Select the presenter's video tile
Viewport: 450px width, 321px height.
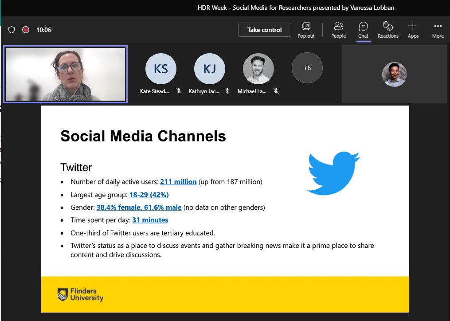pos(66,74)
